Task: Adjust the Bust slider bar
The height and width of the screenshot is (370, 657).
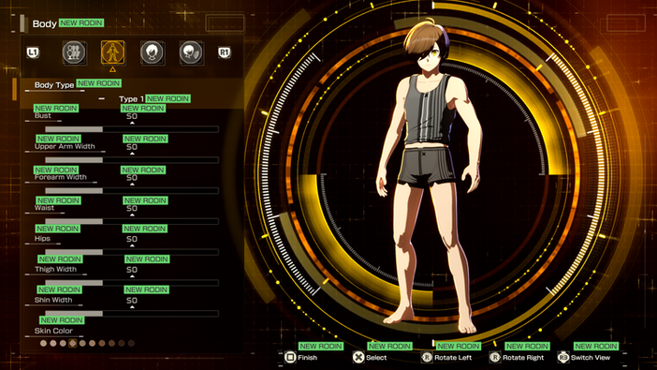Action: click(132, 129)
